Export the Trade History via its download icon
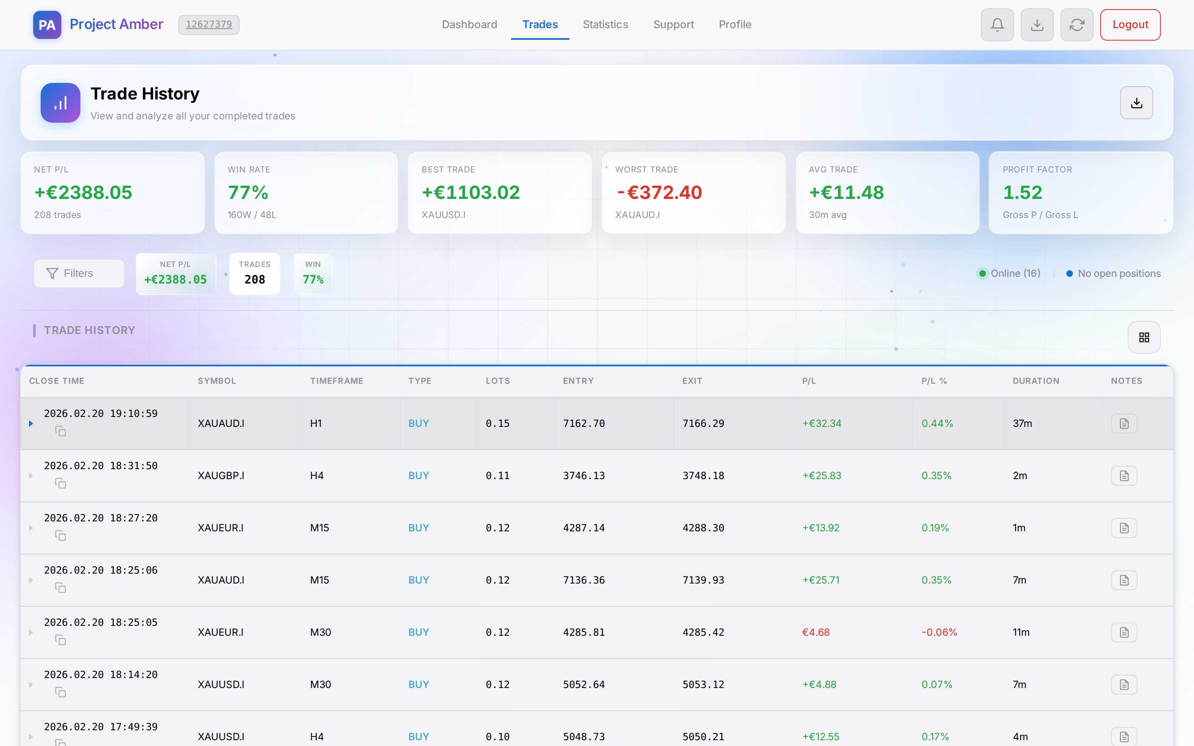1194x746 pixels. coord(1136,103)
